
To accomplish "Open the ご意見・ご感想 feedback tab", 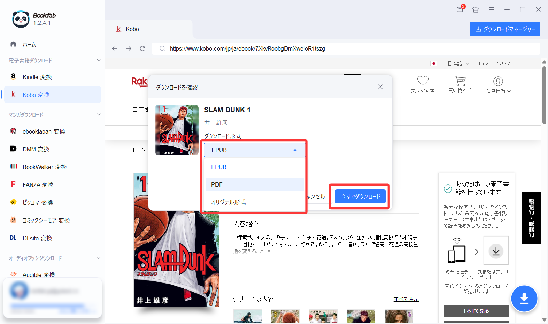I will tap(531, 218).
